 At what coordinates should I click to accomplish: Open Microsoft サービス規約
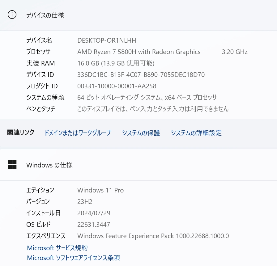57,247
